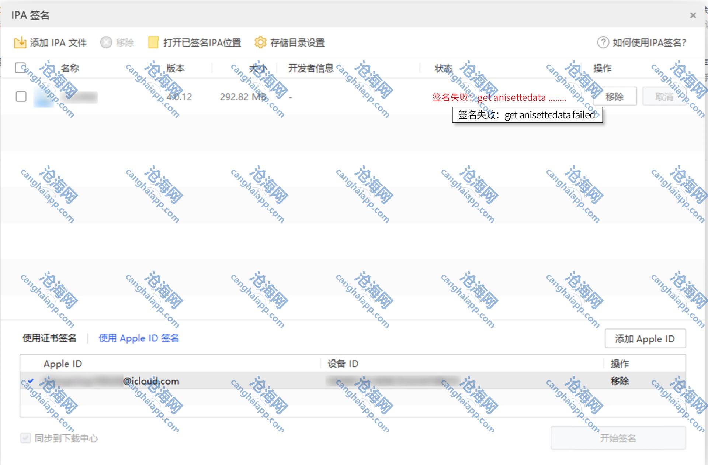The height and width of the screenshot is (465, 708).
Task: Click the remove circle-X toolbar icon
Action: pos(106,43)
